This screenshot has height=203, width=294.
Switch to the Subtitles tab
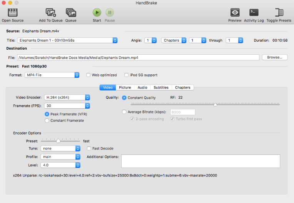[161, 87]
